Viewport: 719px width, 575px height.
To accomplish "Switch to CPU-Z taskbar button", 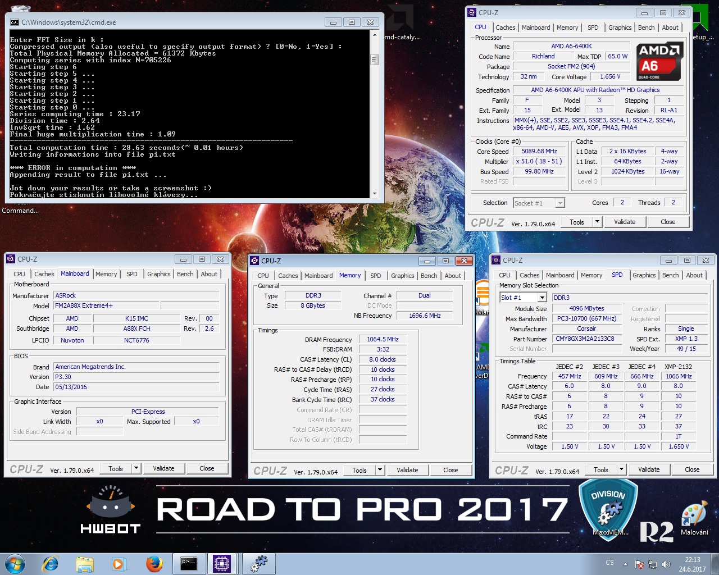I will (222, 563).
